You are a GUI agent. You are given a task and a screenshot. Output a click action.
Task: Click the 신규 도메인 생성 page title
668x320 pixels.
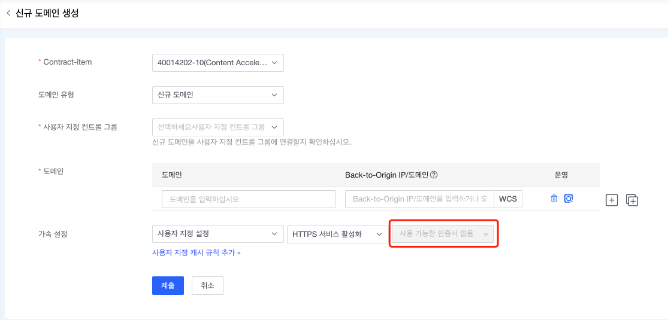coord(47,13)
